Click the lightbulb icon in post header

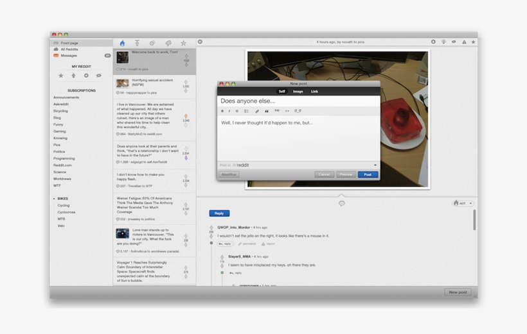tap(443, 42)
